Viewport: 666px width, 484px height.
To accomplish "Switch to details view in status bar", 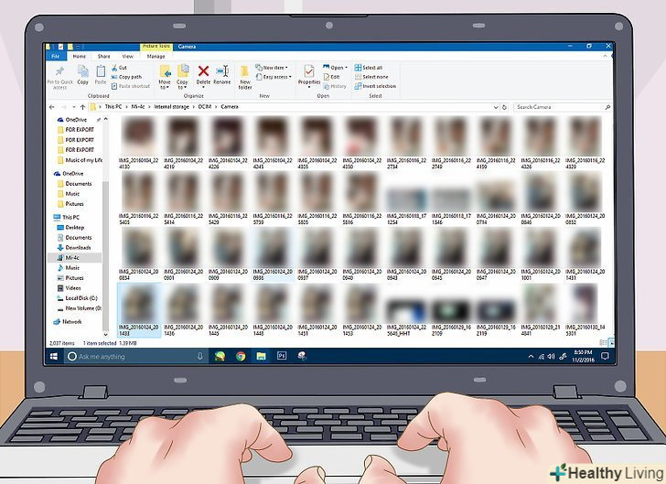I will [x=603, y=342].
